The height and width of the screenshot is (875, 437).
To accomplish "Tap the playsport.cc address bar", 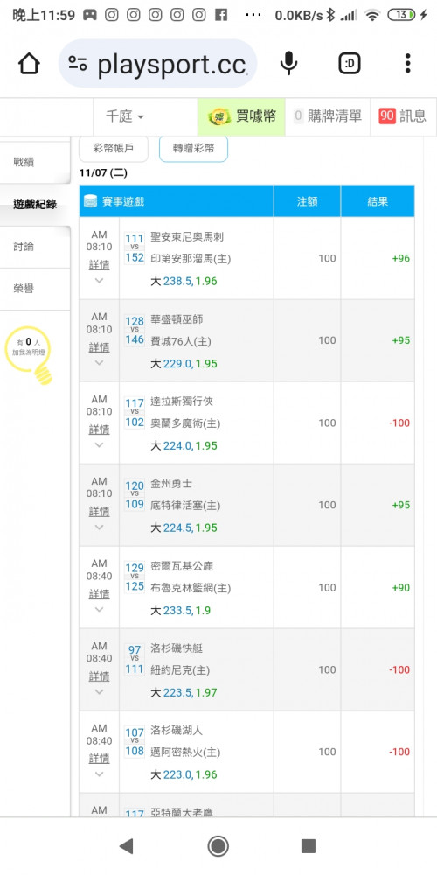I will [157, 64].
